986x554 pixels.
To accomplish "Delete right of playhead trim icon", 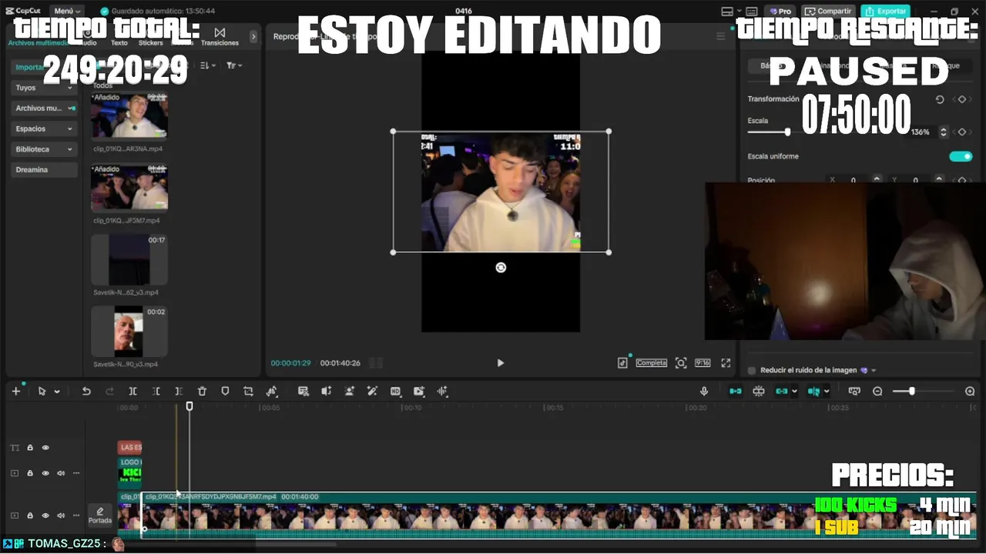I will (x=179, y=391).
